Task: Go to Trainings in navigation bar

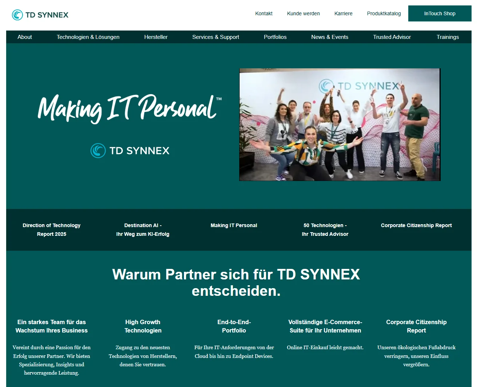Action: coord(447,37)
